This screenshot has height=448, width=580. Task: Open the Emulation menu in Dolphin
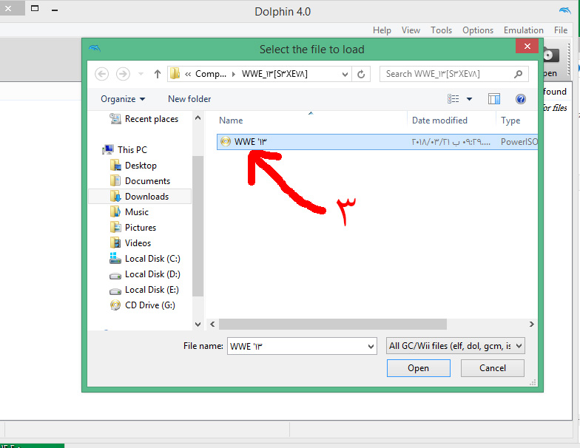[x=524, y=30]
